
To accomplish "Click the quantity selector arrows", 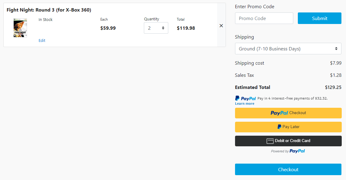I will 163,28.
